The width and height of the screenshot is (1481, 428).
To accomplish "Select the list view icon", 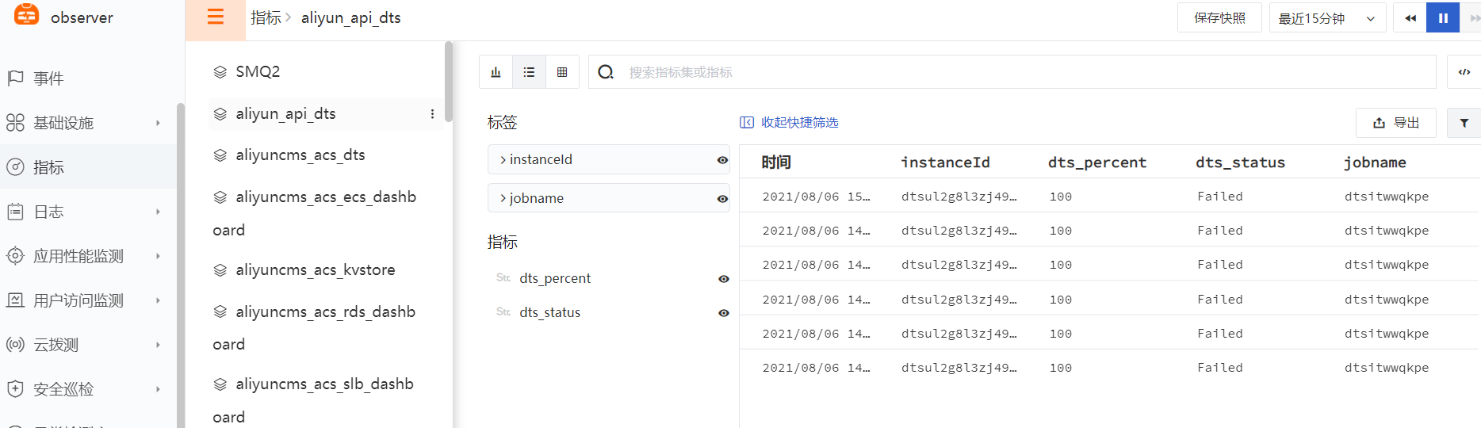I will [529, 72].
